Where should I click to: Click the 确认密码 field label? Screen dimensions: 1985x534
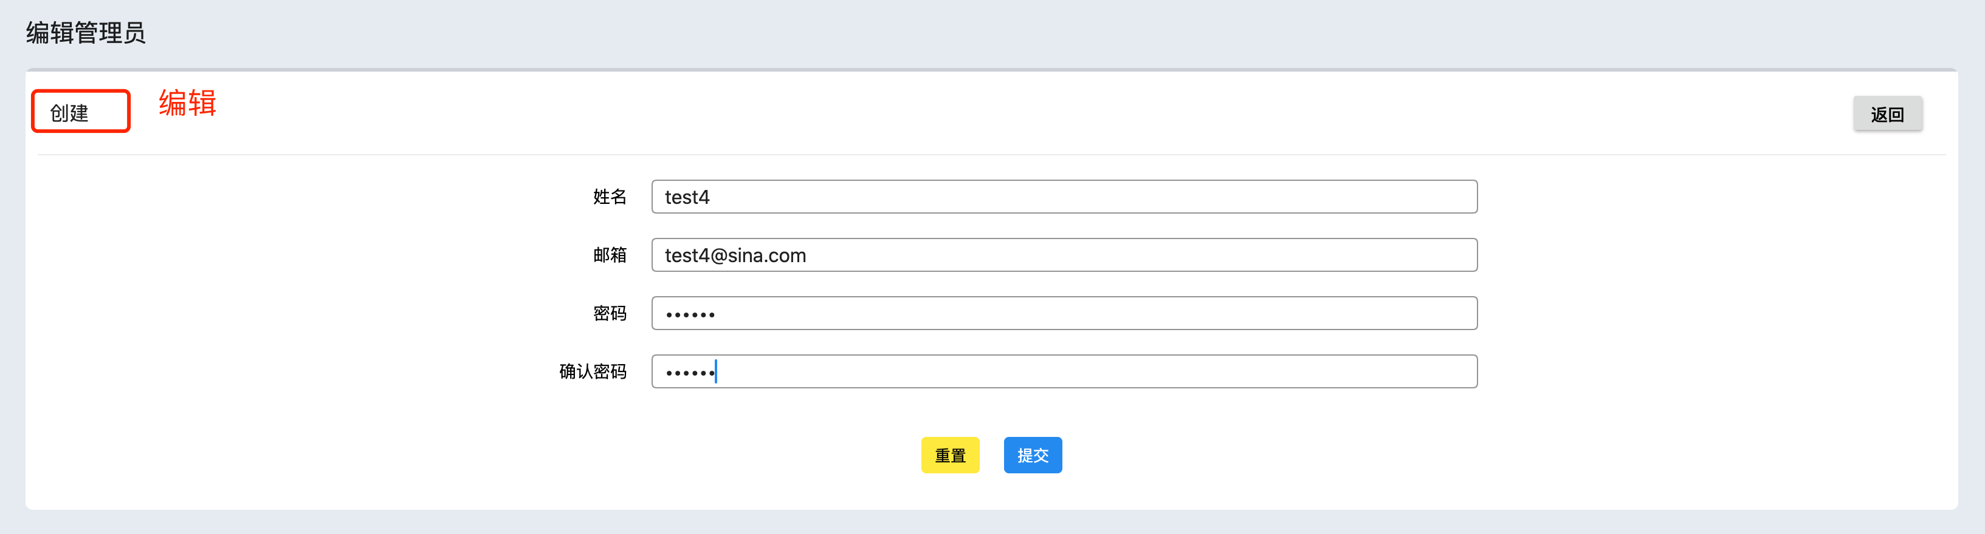point(593,371)
